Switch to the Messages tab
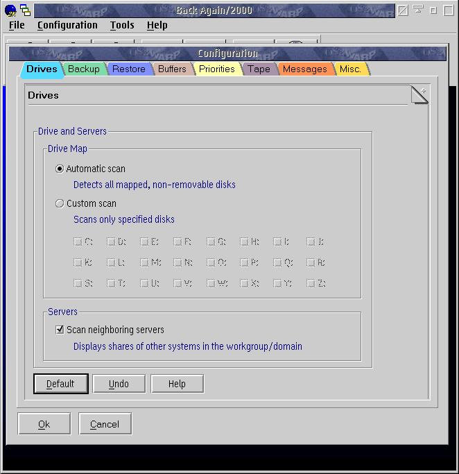 pos(305,69)
